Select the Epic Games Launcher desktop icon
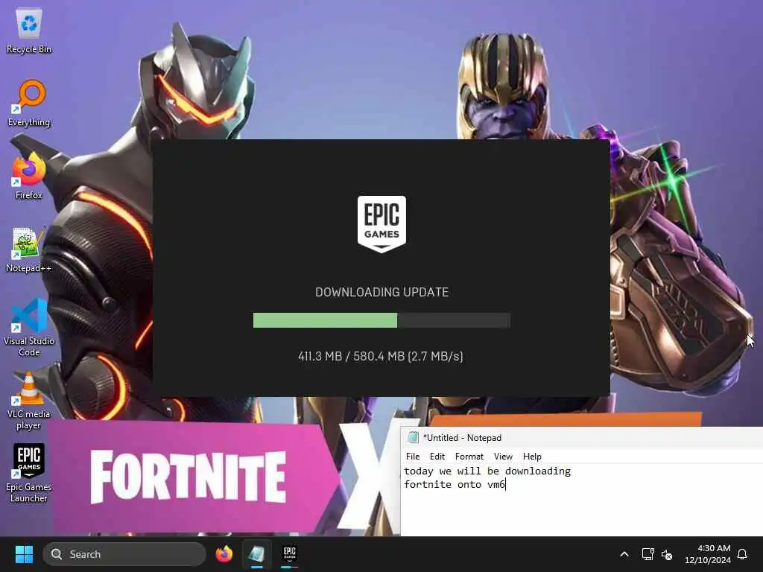 tap(29, 473)
